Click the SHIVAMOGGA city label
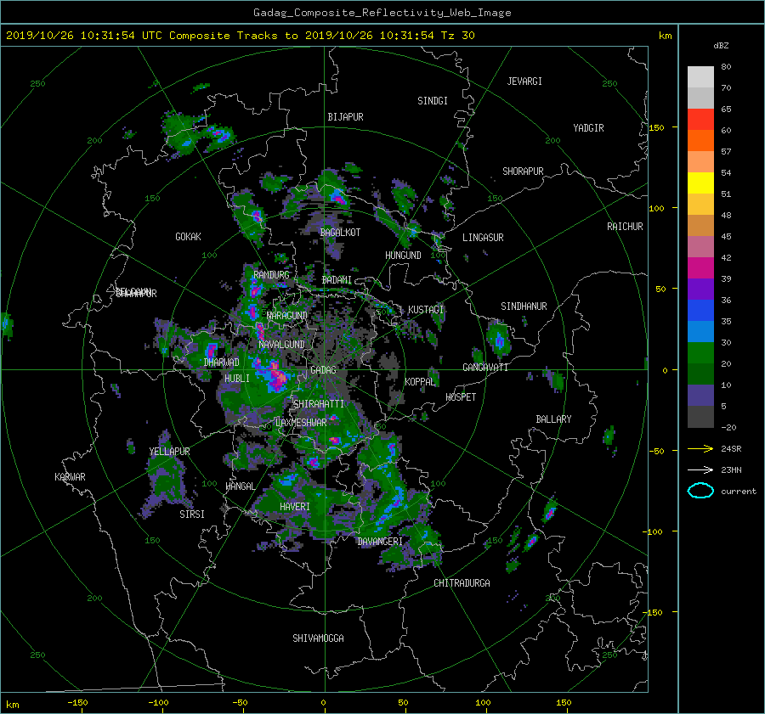This screenshot has height=714, width=765. 318,638
